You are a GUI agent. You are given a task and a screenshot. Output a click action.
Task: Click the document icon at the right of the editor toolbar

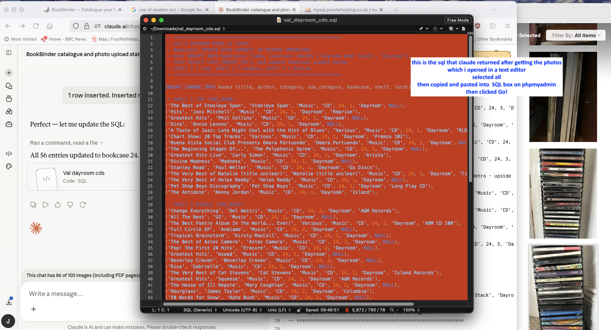click(x=464, y=29)
